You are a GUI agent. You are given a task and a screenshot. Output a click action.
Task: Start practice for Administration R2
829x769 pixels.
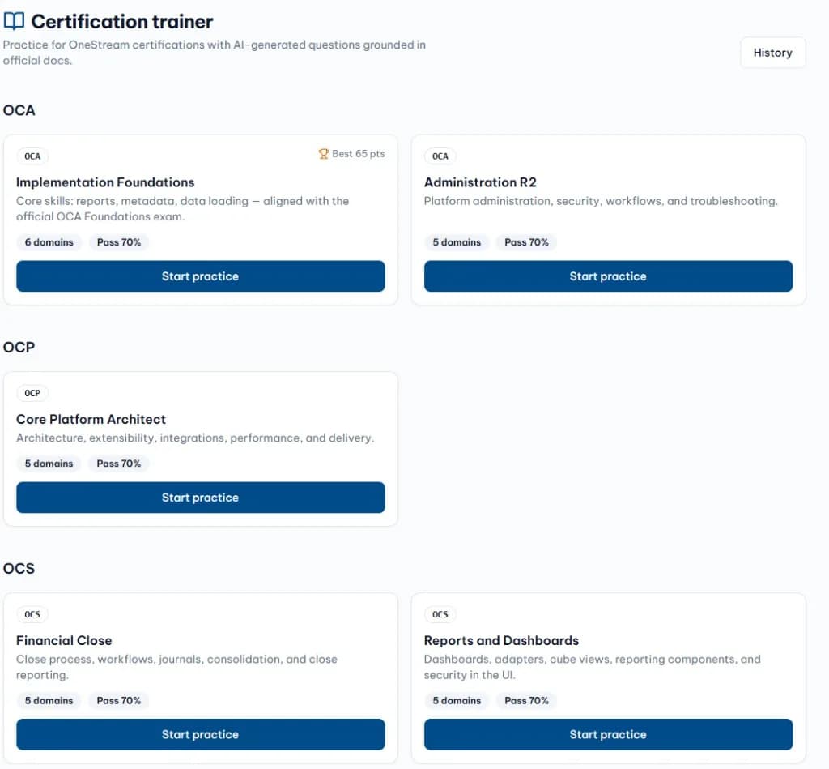[608, 276]
